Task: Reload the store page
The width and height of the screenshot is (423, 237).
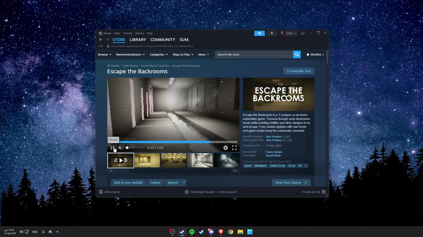Action: pyautogui.click(x=101, y=46)
